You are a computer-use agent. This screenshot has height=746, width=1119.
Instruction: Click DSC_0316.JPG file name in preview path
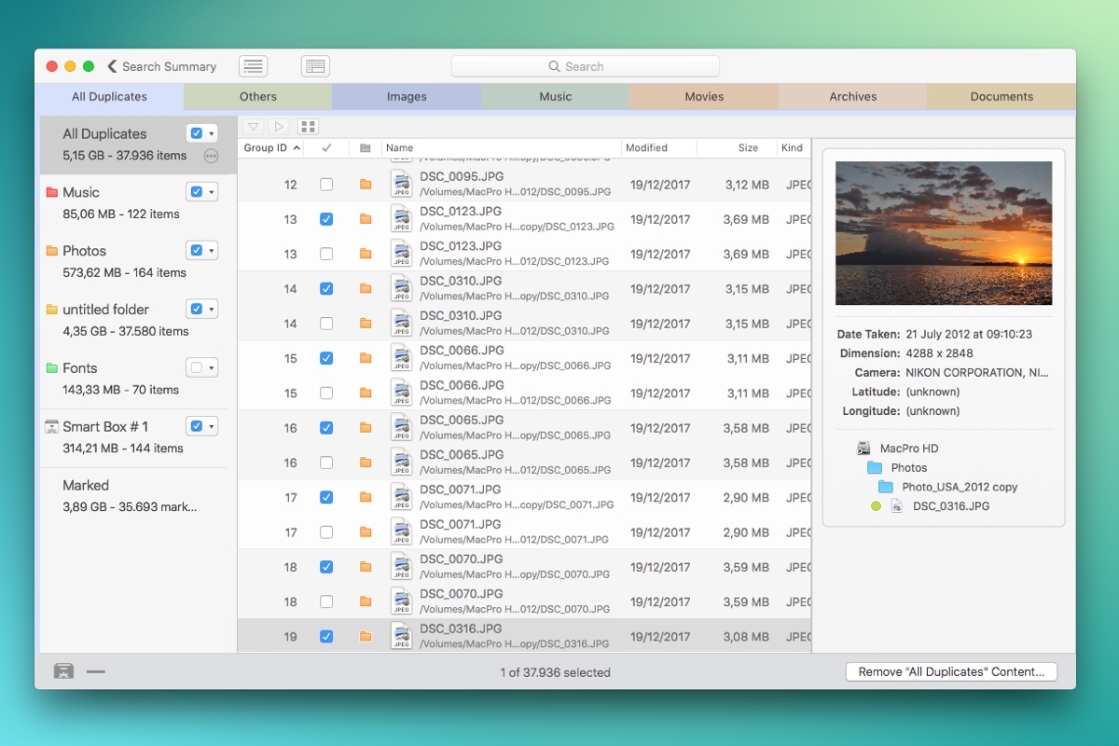[951, 506]
